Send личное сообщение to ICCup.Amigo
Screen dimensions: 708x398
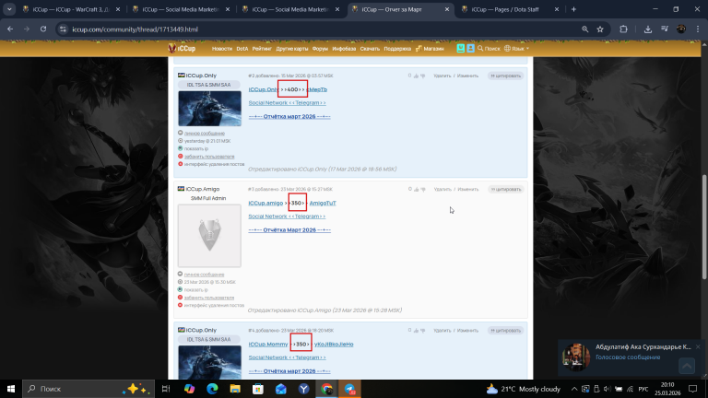tap(204, 275)
